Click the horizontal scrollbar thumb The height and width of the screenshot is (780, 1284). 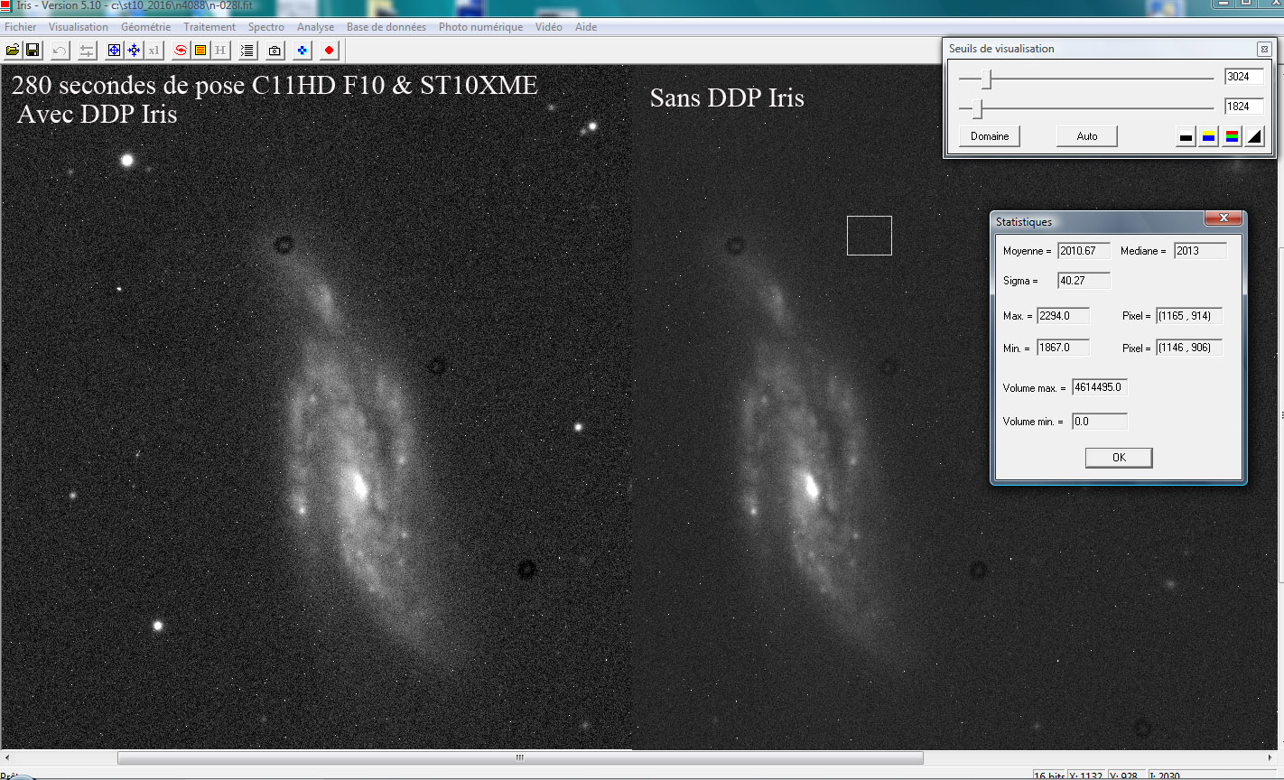pyautogui.click(x=520, y=757)
